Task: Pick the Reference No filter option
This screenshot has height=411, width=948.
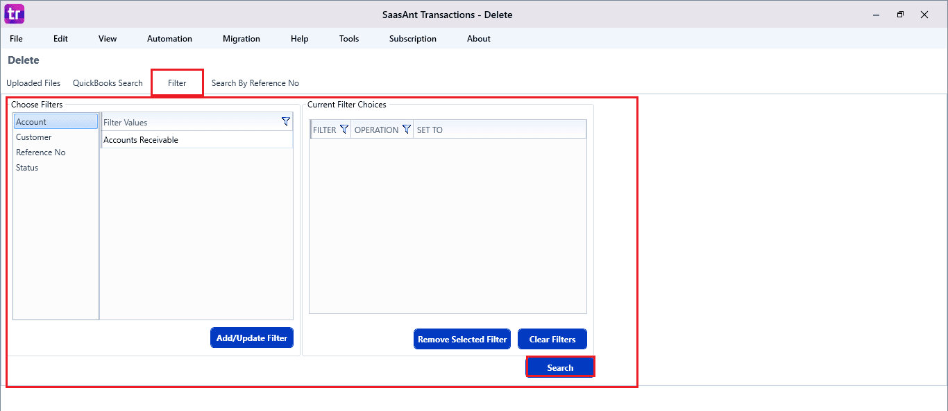Action: tap(40, 152)
